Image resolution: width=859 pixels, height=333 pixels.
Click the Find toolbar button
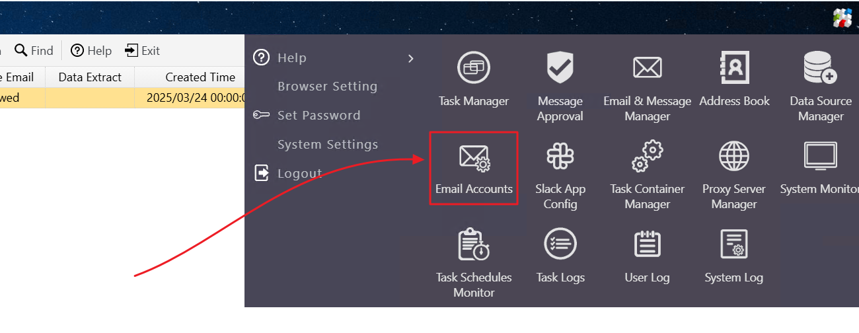click(x=34, y=51)
